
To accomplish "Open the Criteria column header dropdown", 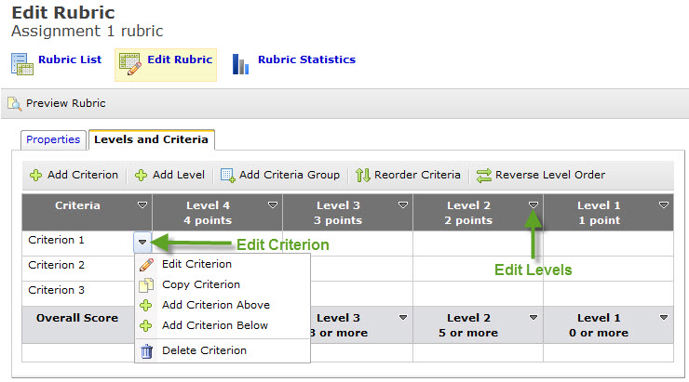I will click(x=142, y=204).
